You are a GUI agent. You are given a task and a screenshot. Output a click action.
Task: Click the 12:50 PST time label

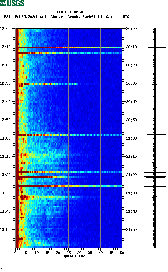pos(5,120)
